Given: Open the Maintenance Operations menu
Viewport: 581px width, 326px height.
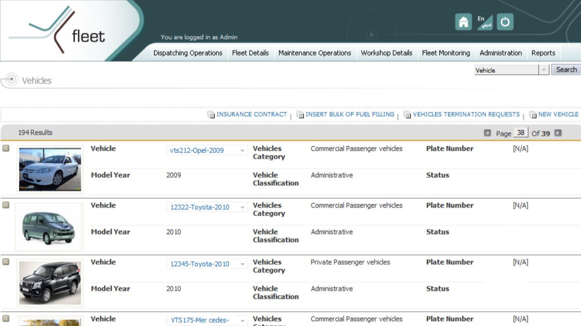Looking at the screenshot, I should coord(315,53).
